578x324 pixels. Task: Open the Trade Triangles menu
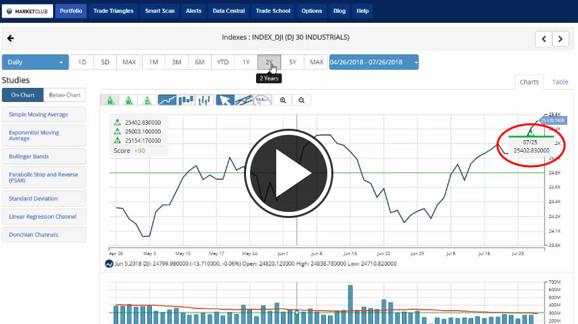[113, 11]
